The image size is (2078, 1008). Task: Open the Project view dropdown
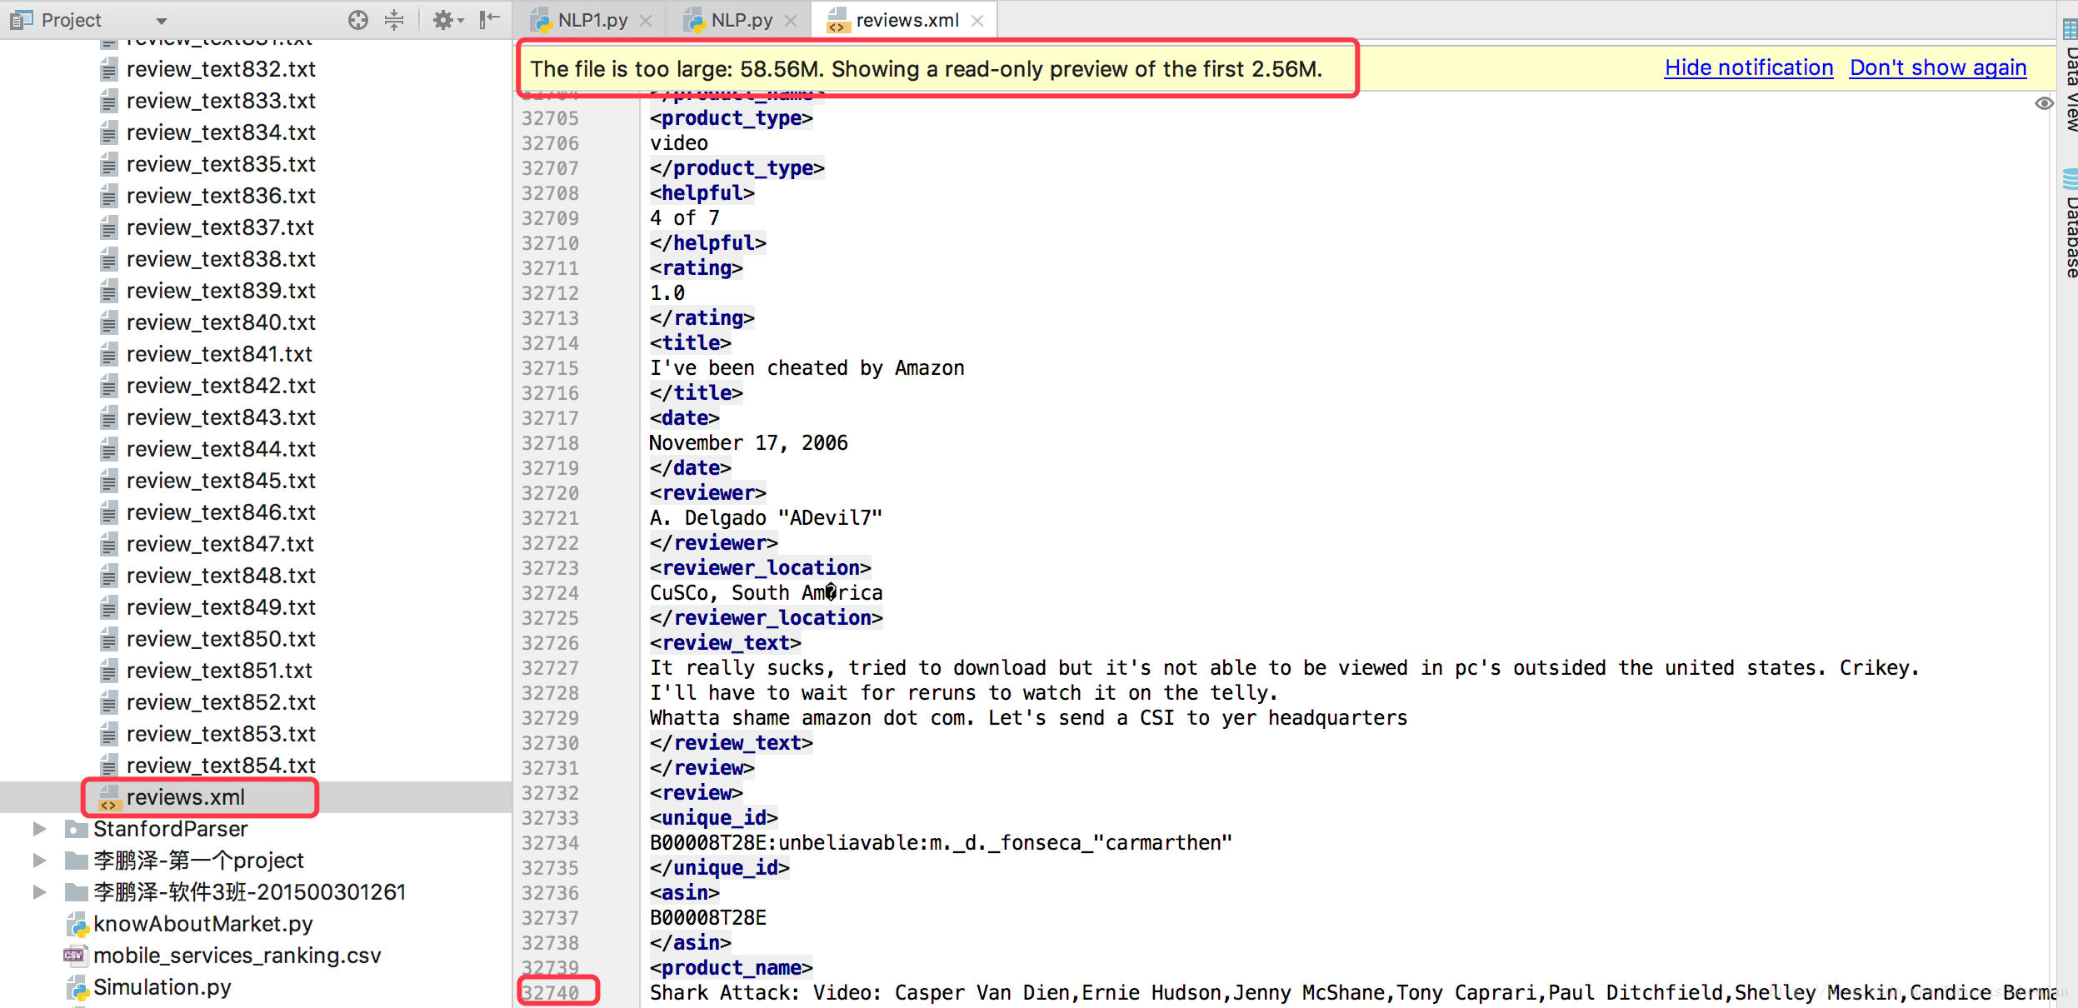[x=162, y=21]
